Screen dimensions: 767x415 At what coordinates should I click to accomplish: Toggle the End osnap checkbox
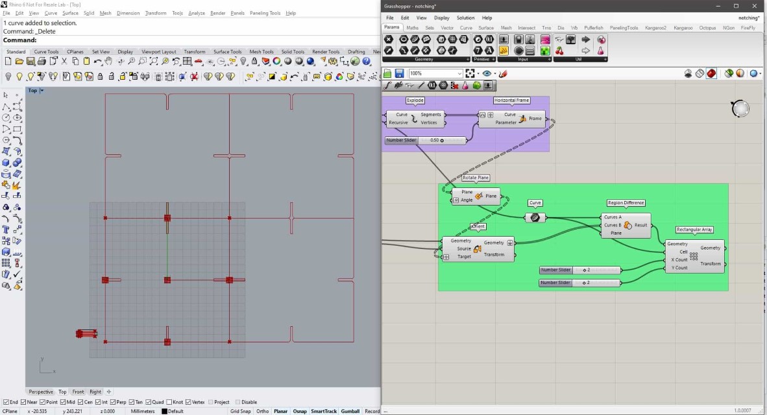tap(6, 402)
